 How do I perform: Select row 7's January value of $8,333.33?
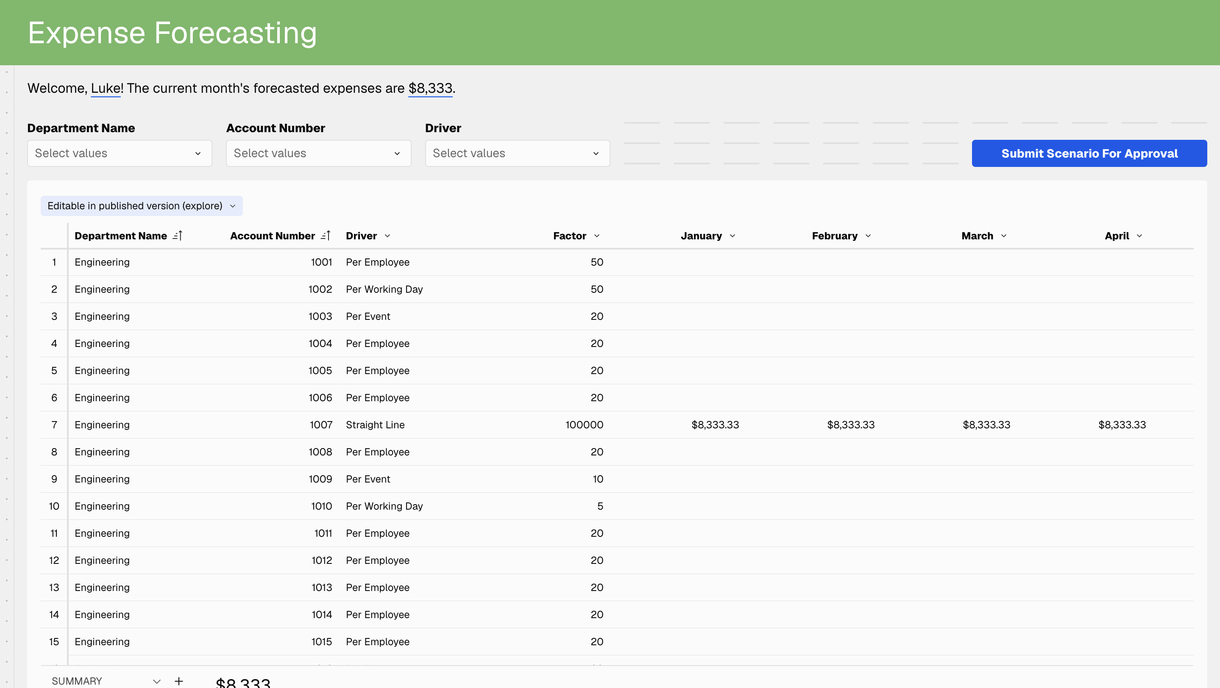(715, 424)
